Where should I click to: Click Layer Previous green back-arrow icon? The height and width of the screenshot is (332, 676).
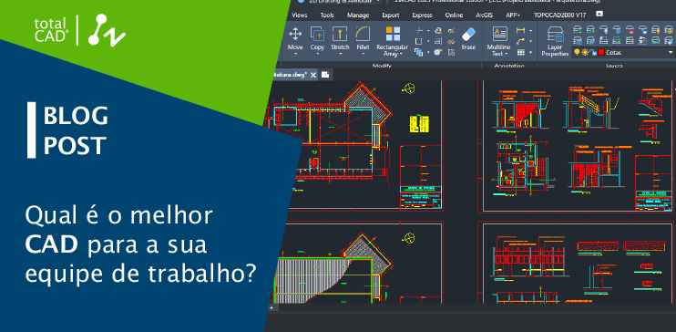[630, 40]
